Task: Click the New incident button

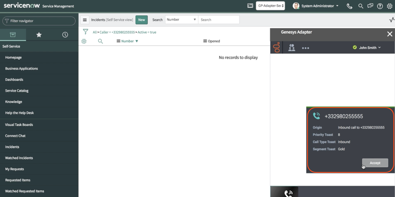Action: (142, 20)
